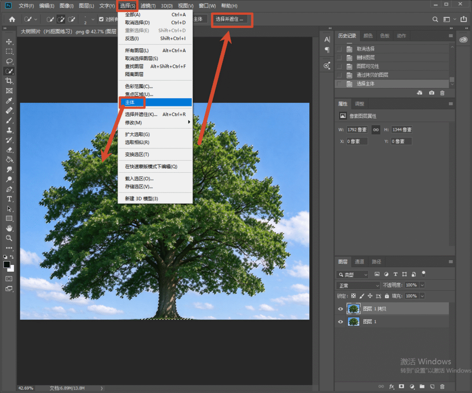Select the Lasso tool
The width and height of the screenshot is (472, 393).
9,61
